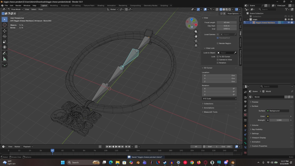Screen dimensions: 295x166
Task: Switch to the Sculpting workspace tab
Action: point(65,5)
